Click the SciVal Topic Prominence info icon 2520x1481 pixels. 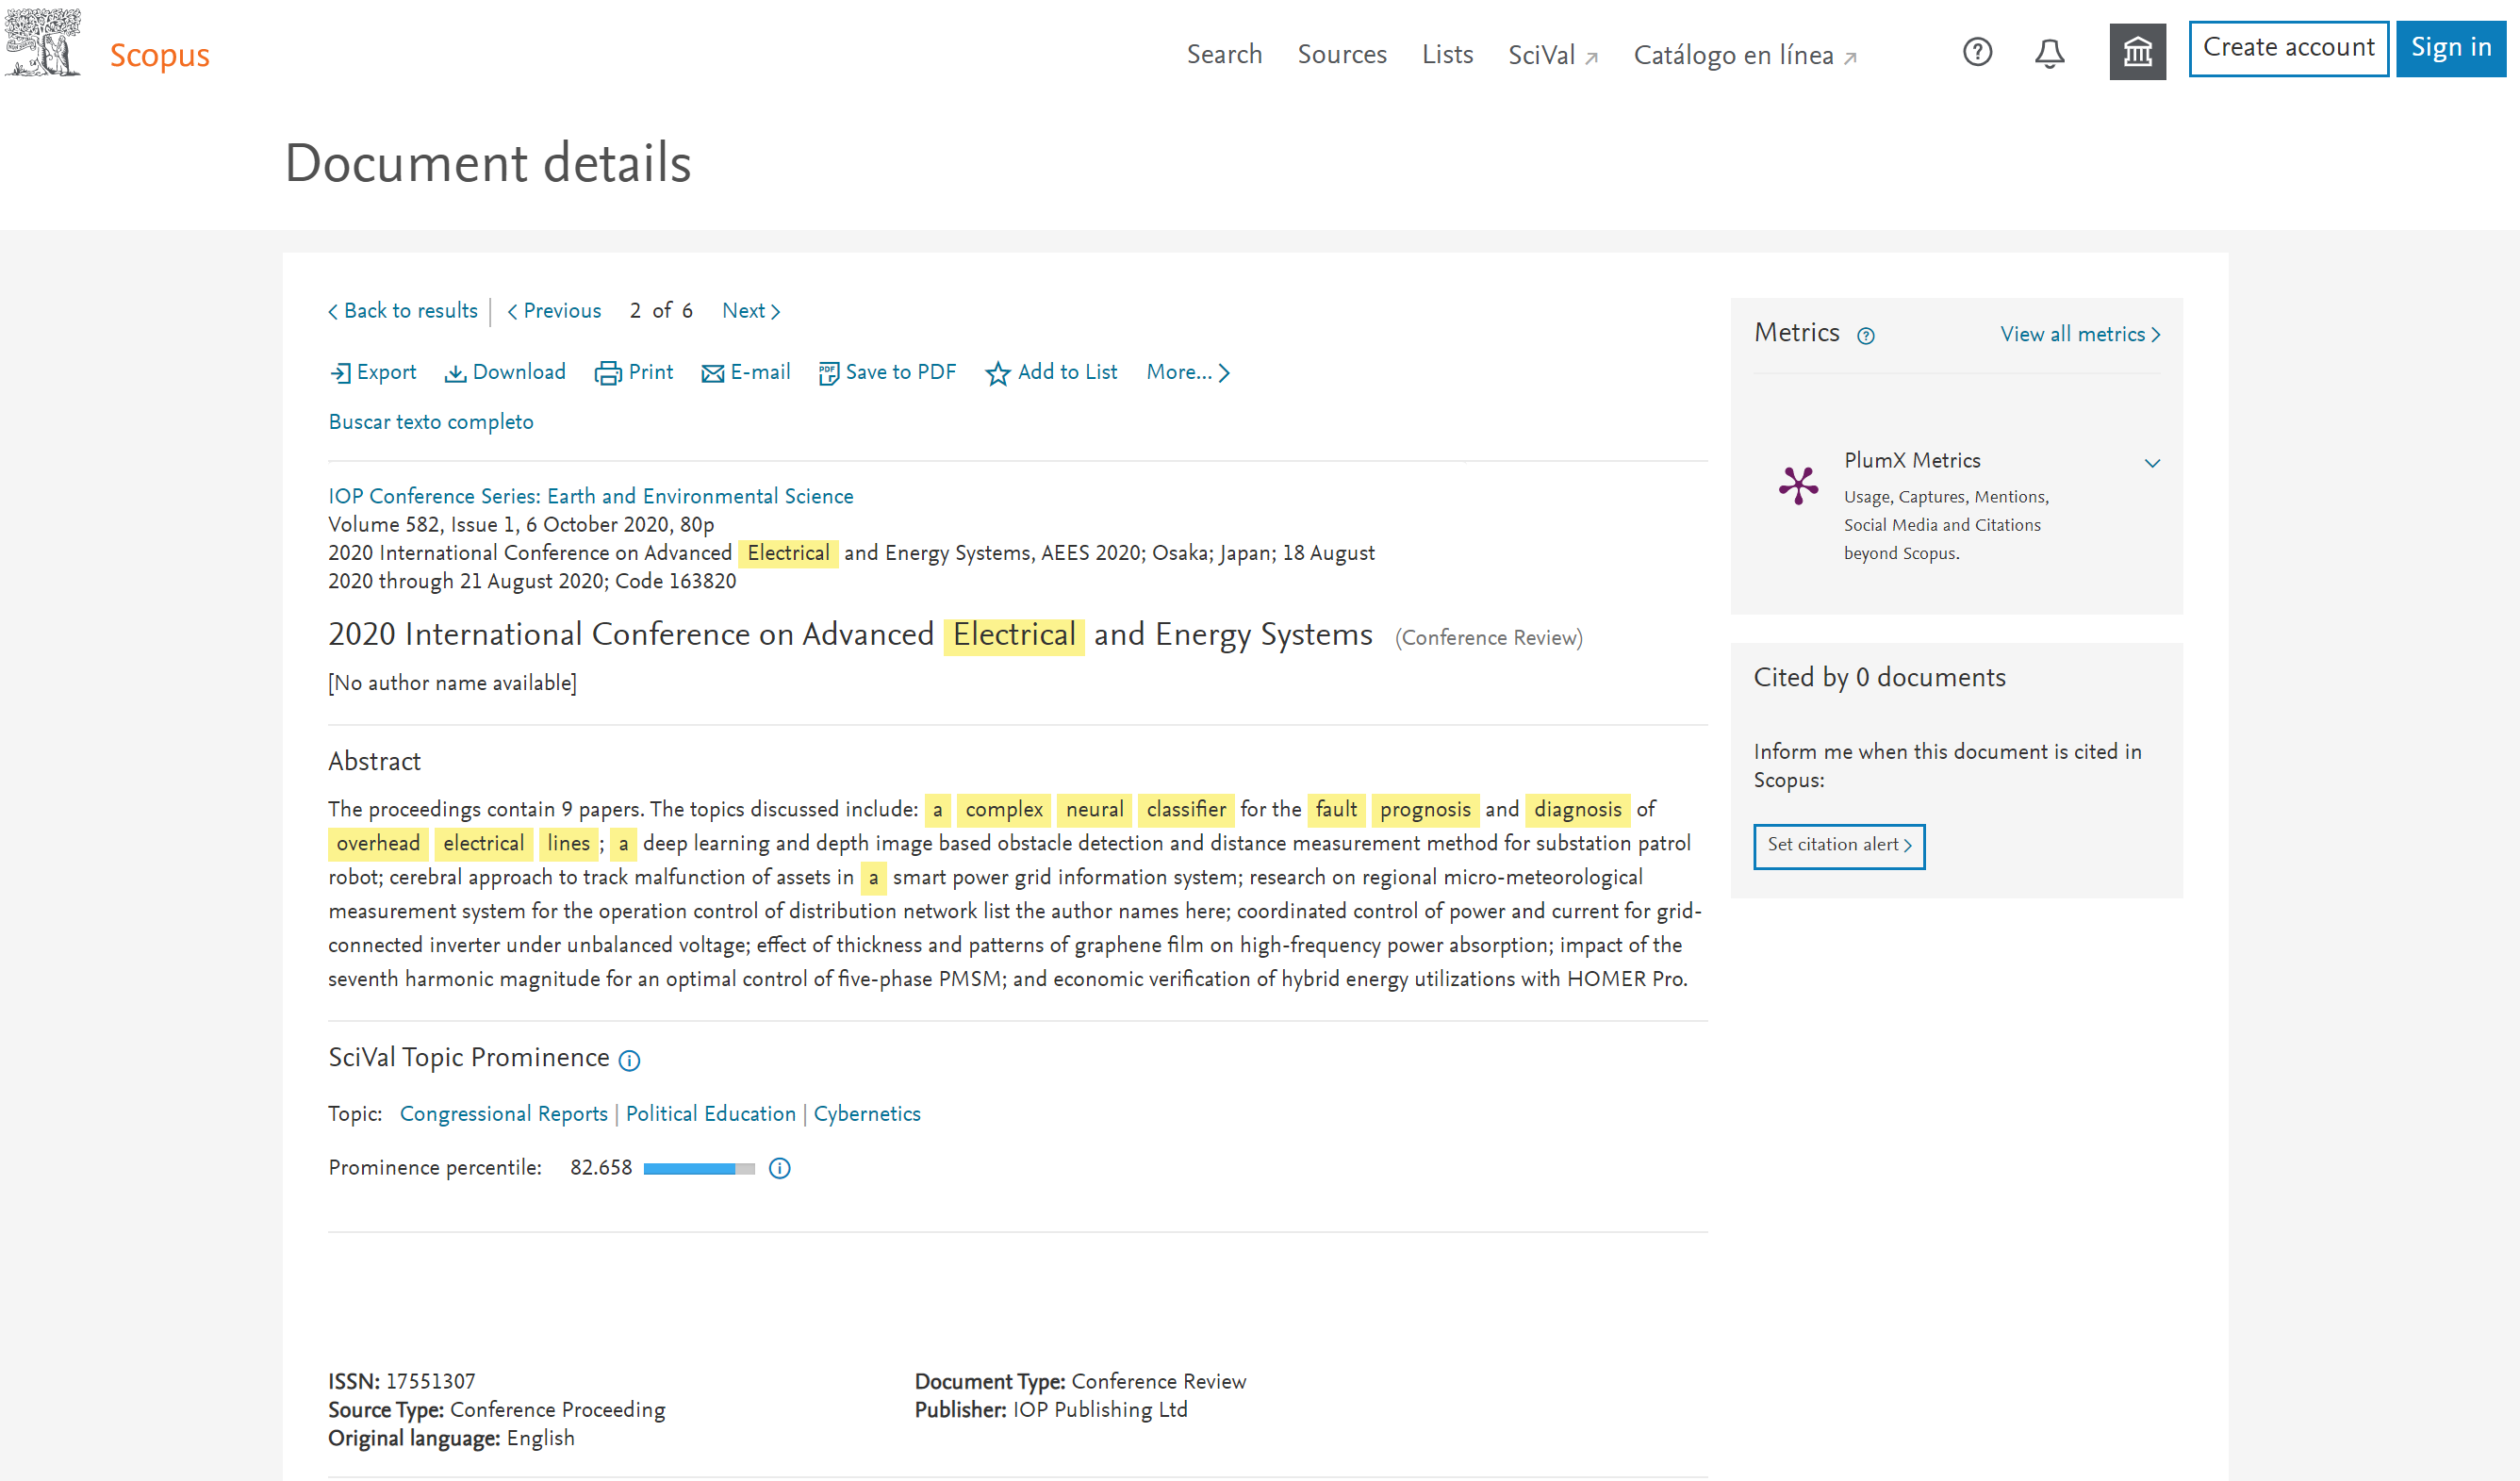point(629,1060)
